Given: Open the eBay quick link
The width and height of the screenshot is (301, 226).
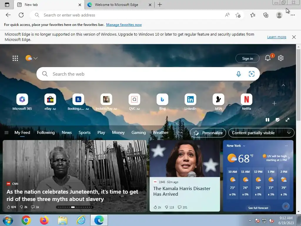Looking at the screenshot, I should [50, 102].
